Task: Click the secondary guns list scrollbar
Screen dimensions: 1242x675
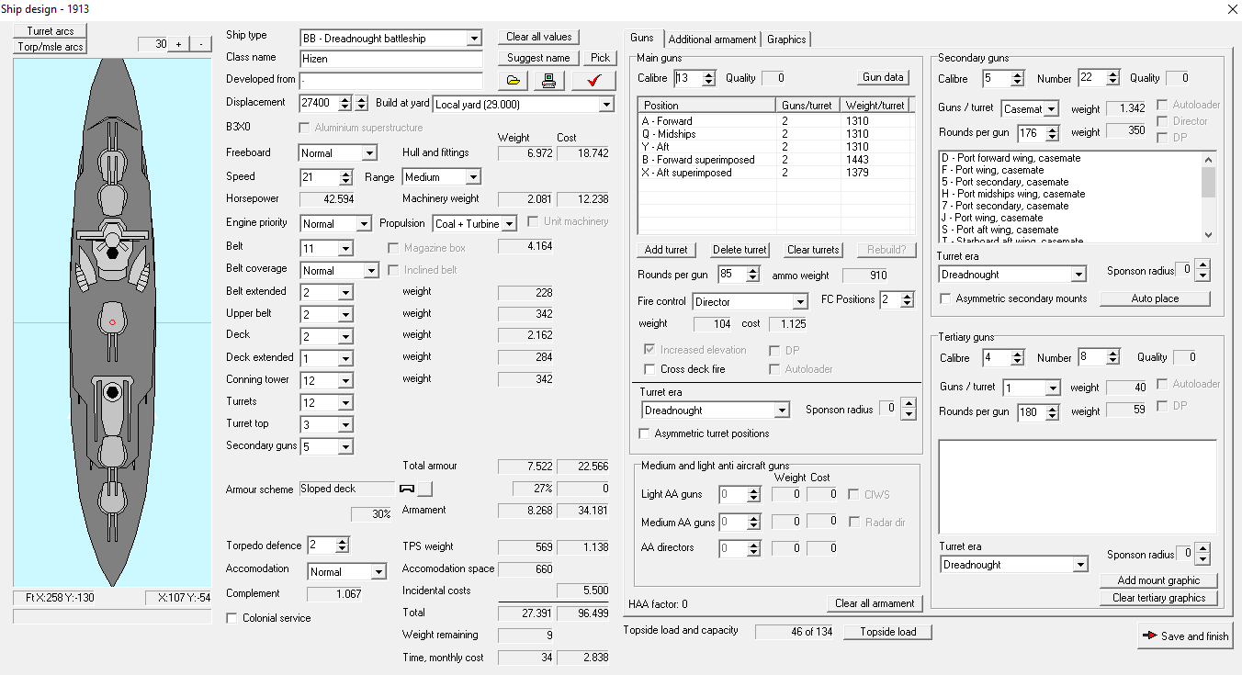Action: (1208, 197)
